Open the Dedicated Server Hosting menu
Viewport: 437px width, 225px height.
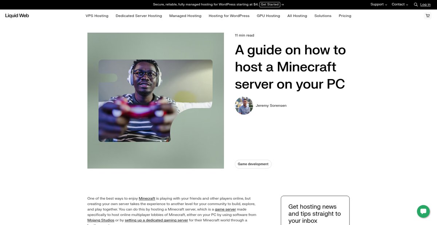(x=139, y=16)
